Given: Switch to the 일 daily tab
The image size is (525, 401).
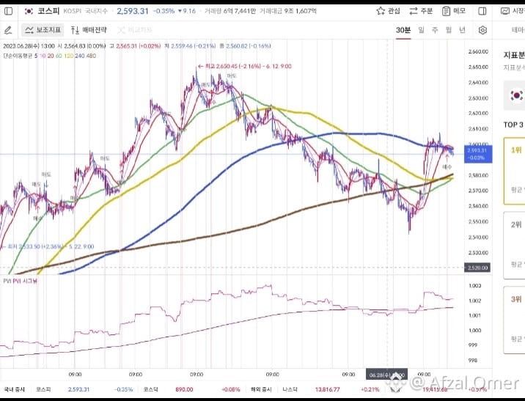Looking at the screenshot, I should (421, 30).
